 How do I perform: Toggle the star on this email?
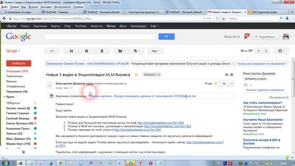pos(216,83)
